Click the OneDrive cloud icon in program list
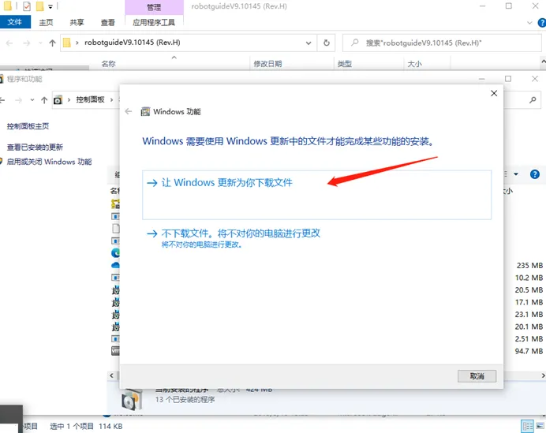546x433 pixels. point(115,265)
